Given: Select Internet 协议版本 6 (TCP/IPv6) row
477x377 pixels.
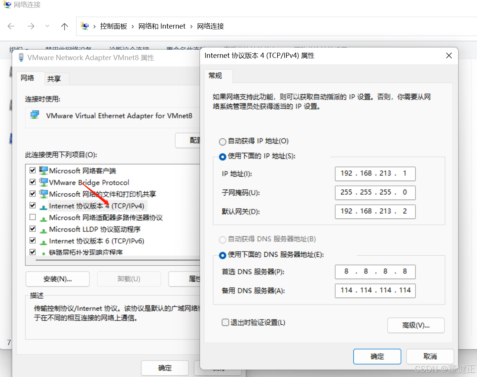Looking at the screenshot, I should [97, 241].
